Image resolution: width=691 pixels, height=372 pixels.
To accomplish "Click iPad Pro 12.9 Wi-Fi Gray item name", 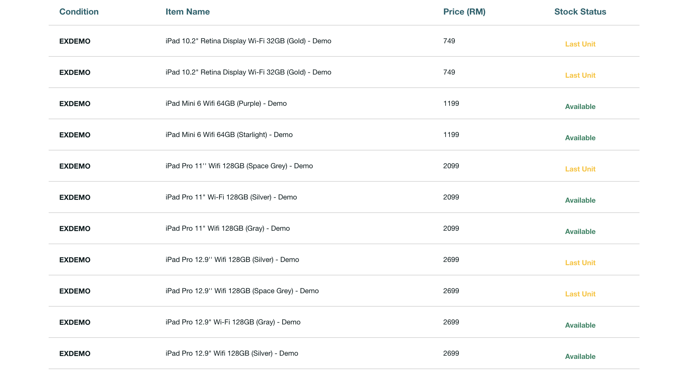I will pos(233,322).
